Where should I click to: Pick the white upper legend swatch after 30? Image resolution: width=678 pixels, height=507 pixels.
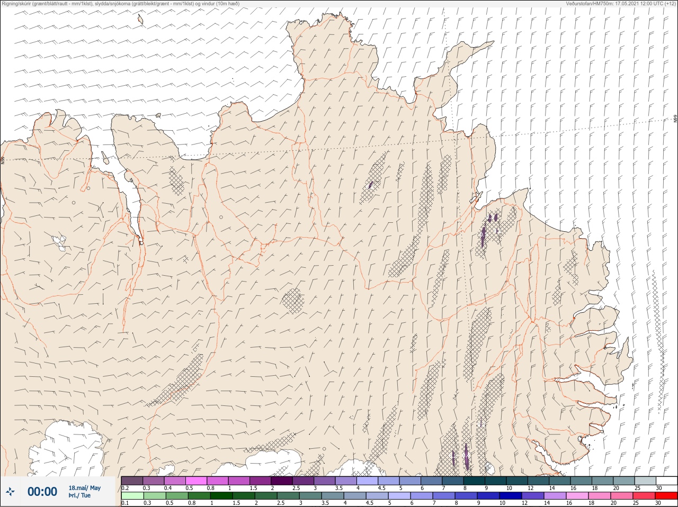[x=666, y=481]
